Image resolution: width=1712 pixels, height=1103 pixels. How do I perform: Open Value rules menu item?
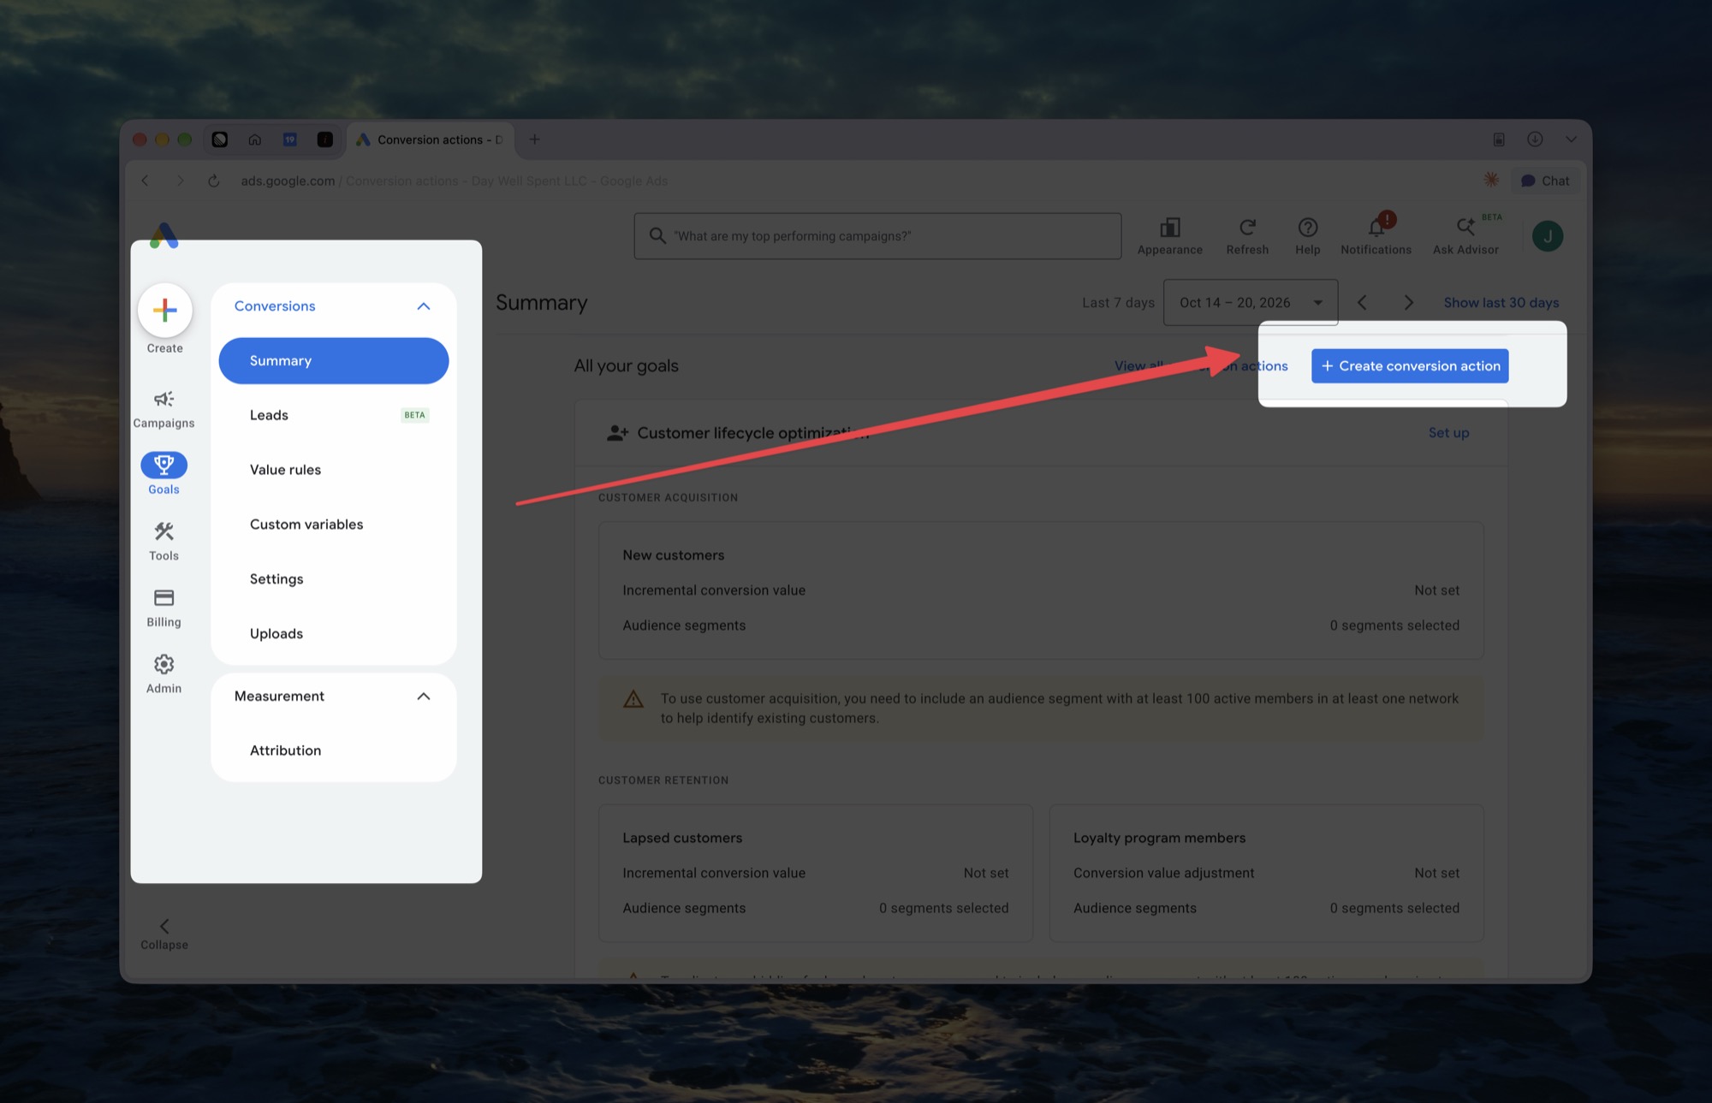click(334, 470)
